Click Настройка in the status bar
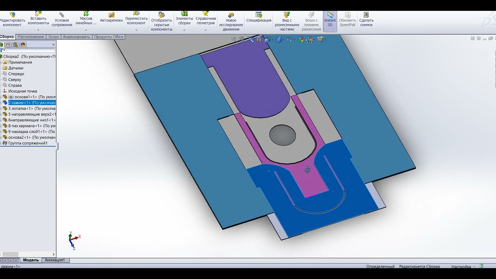The image size is (496, 279). pos(461,267)
